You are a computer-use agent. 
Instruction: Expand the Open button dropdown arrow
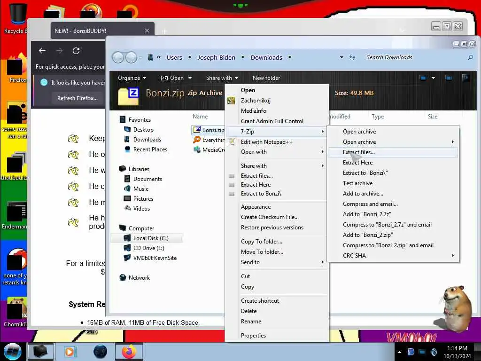point(190,78)
